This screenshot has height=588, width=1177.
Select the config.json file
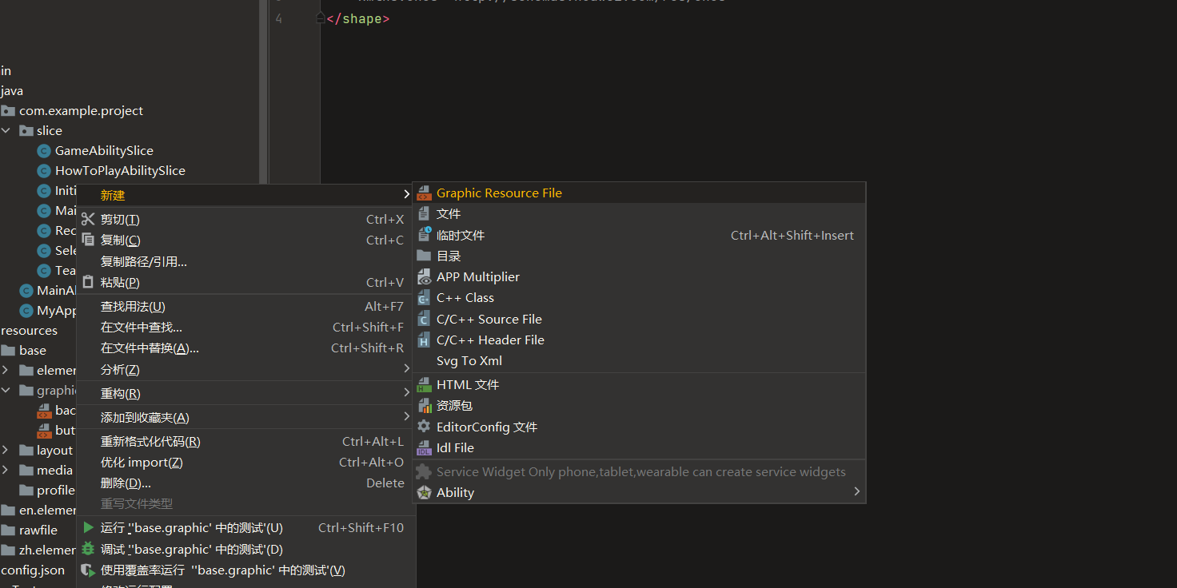coord(33,570)
